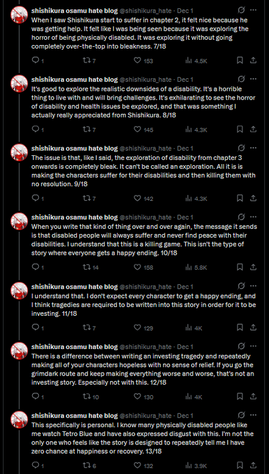This screenshot has width=269, height=474.
Task: Open the Grok icon on the 9/18 tweet
Action: pyautogui.click(x=241, y=149)
